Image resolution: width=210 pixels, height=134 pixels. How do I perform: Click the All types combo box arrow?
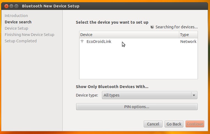194,95
